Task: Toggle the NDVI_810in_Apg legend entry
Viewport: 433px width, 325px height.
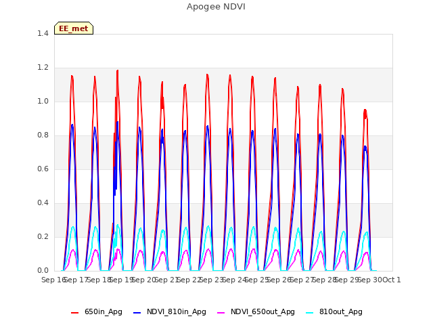Action: tap(170, 311)
